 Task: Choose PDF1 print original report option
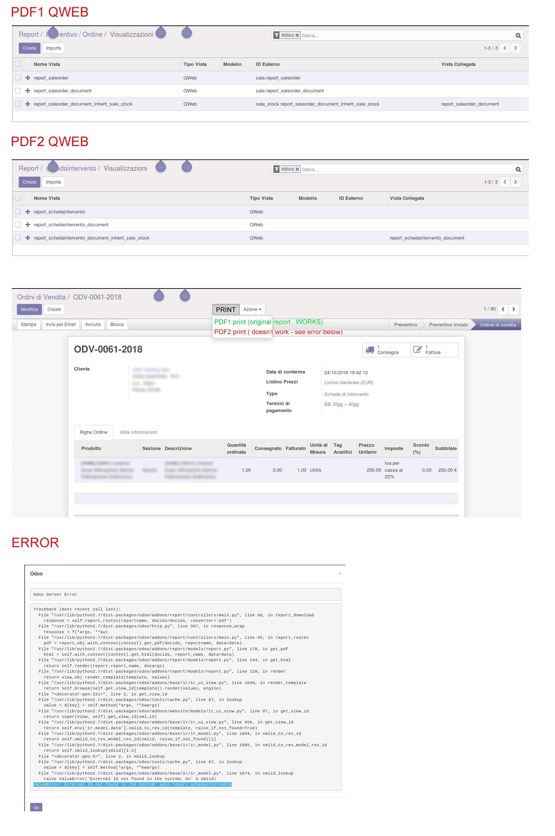tap(268, 322)
